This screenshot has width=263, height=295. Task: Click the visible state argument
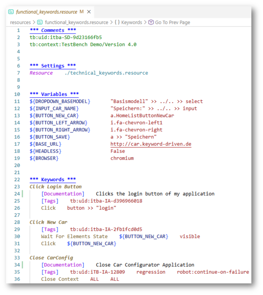click(190, 237)
